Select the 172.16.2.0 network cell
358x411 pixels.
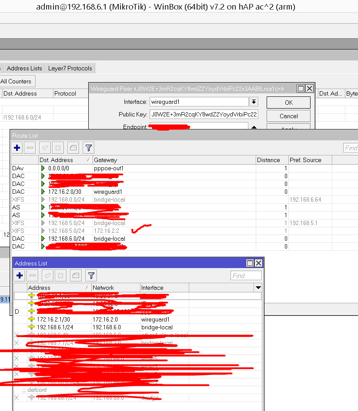(x=105, y=319)
